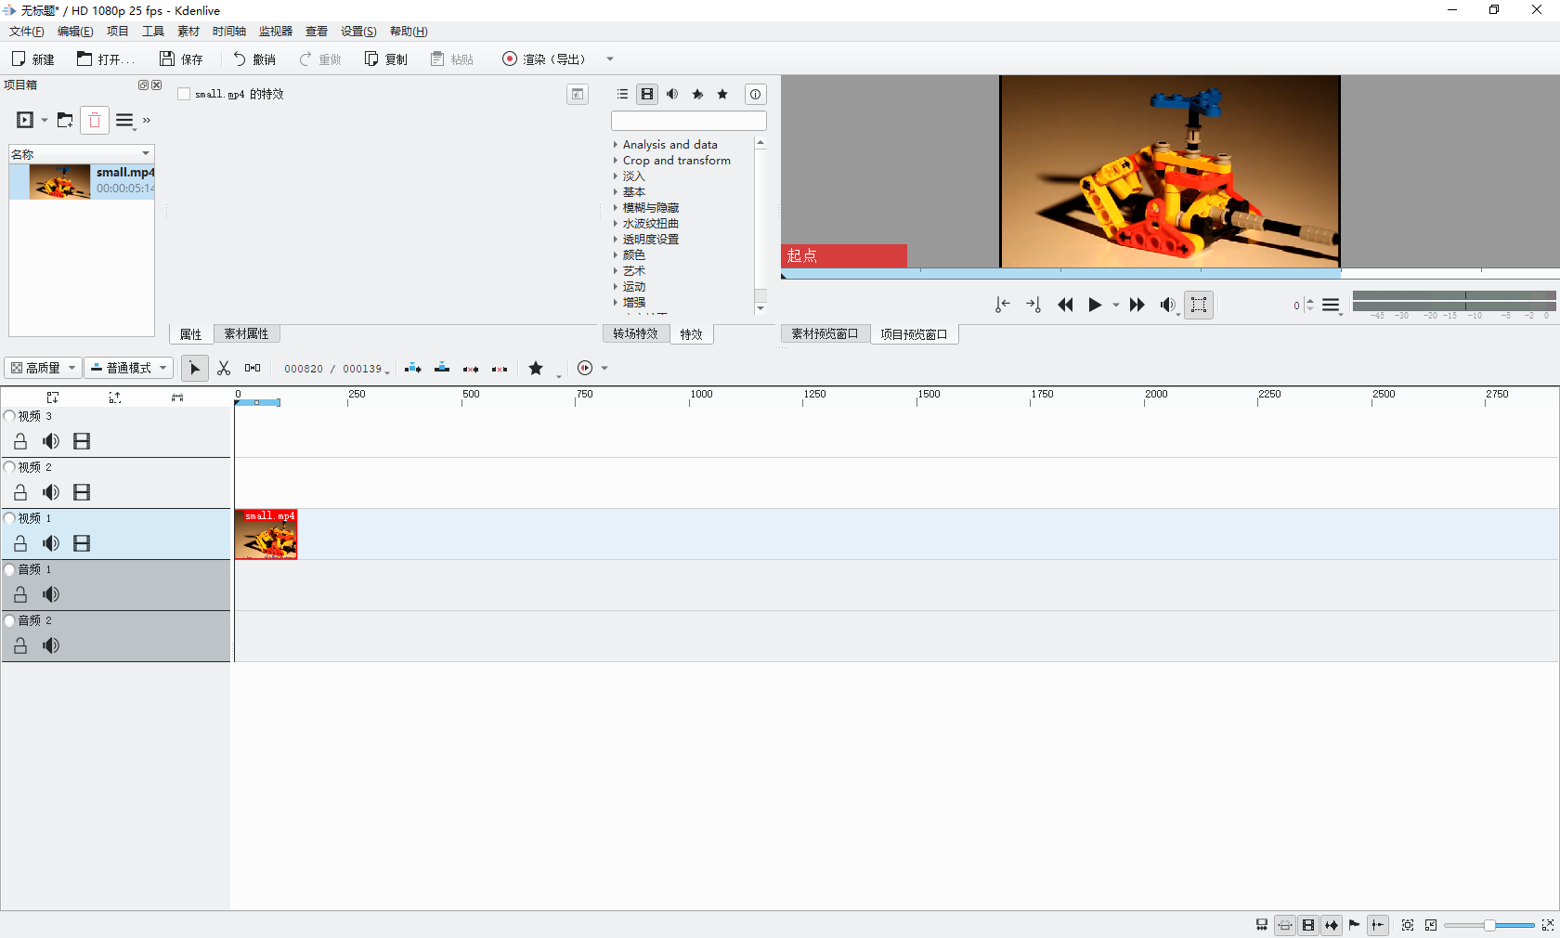Open the 高质量 preview quality dropdown

[43, 368]
